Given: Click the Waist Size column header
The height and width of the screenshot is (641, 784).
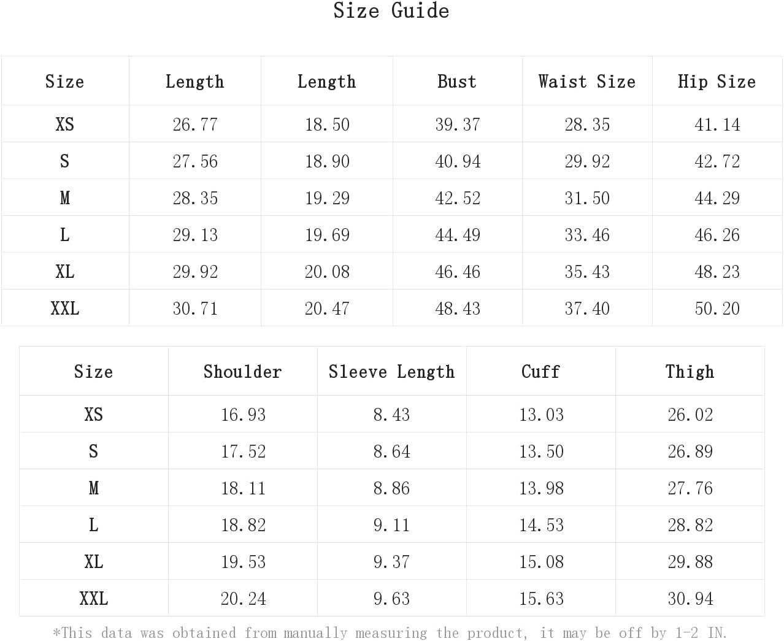Looking at the screenshot, I should tap(587, 82).
